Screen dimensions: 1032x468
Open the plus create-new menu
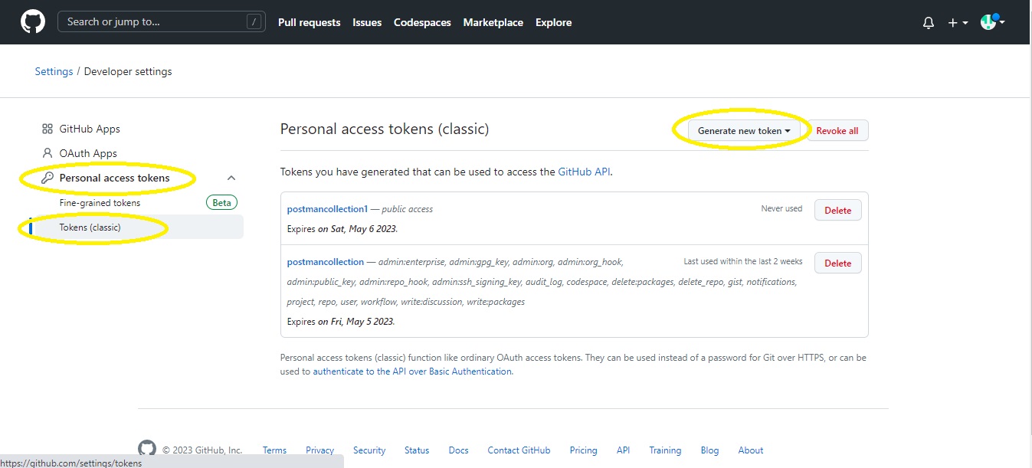coord(957,23)
